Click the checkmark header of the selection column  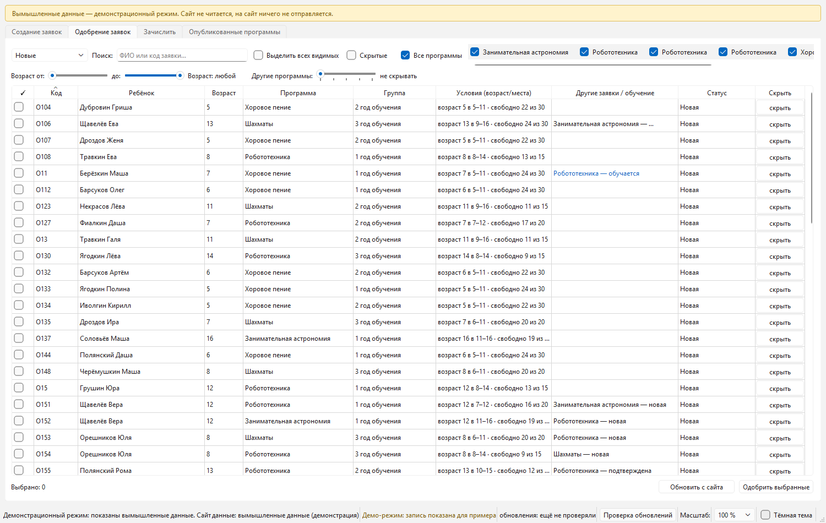click(23, 93)
